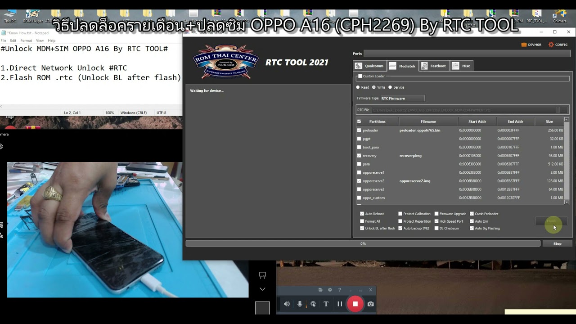Click the Ports field
Screen dimensions: 576x324
point(467,54)
